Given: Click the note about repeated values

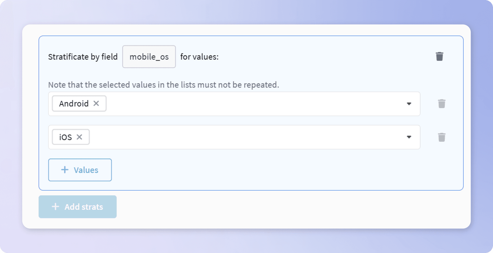Looking at the screenshot, I should (163, 85).
